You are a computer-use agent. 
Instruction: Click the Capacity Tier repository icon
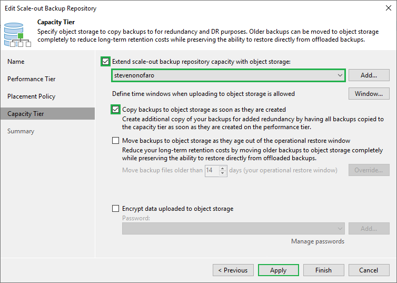(x=17, y=34)
